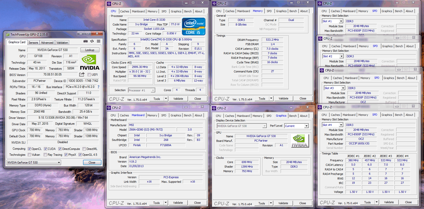Toggle the UEFI checkbox in GPU-Z
This screenshot has width=424, height=209.
pos(89,75)
